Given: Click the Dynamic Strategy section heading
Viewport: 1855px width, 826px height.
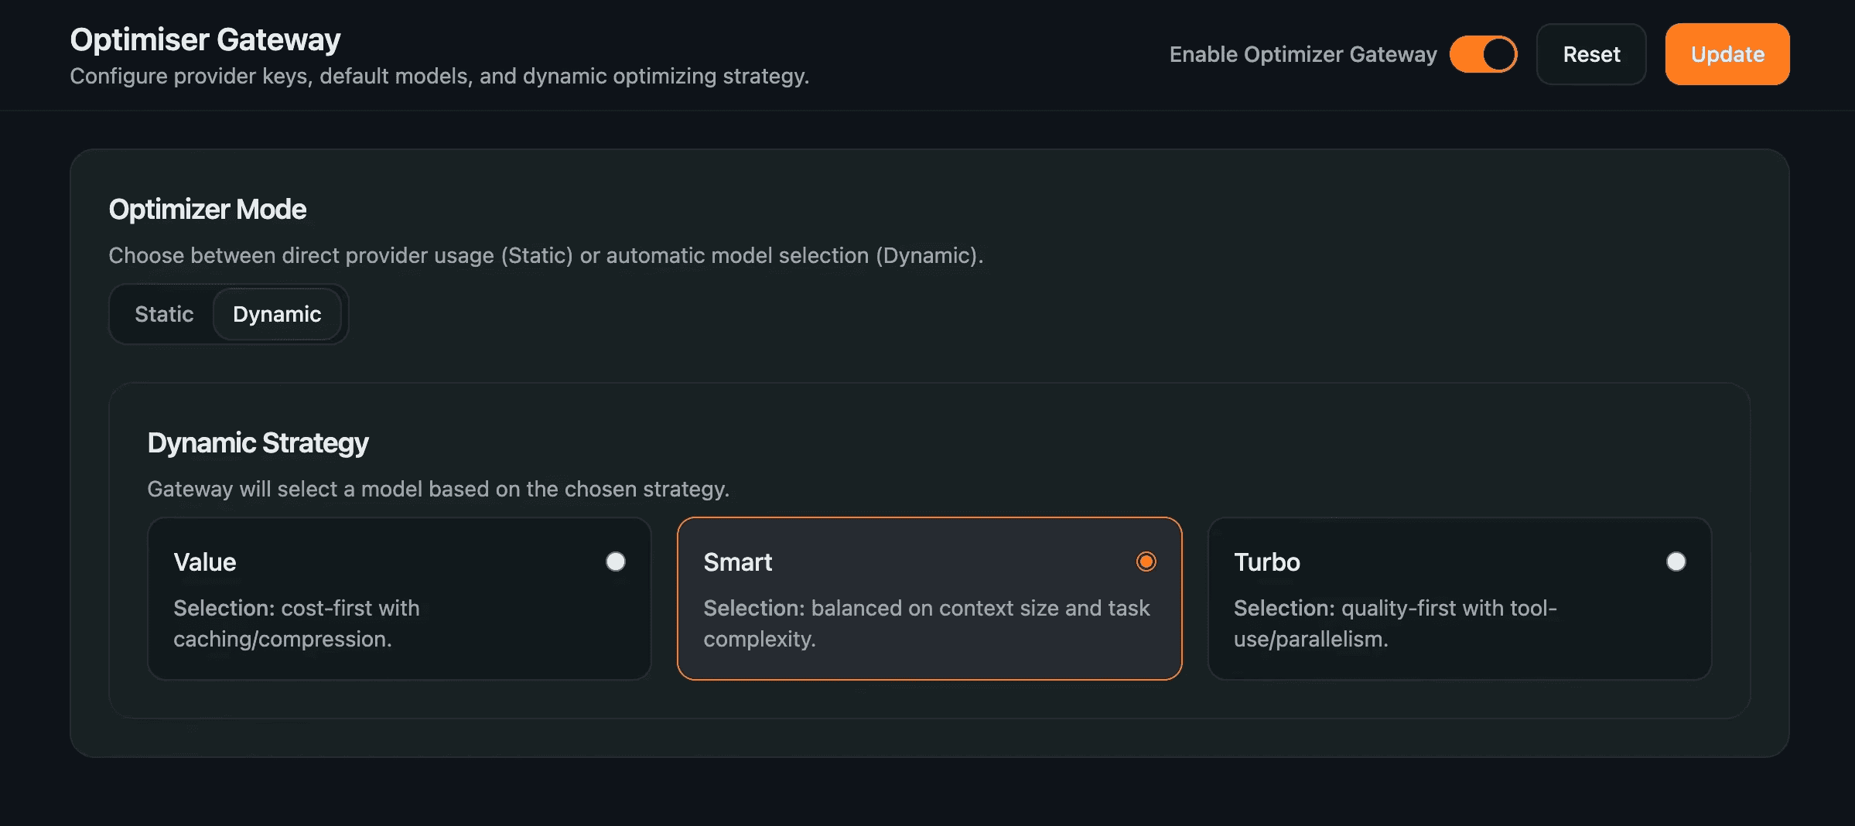Looking at the screenshot, I should 258,443.
